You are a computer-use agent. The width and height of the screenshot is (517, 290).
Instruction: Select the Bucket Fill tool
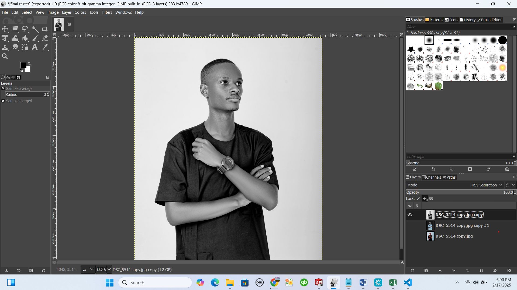pyautogui.click(x=25, y=38)
